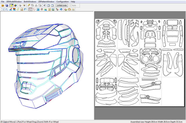Click the gray wireframe cube icon
The height and width of the screenshot is (123, 186).
[x=20, y=6]
